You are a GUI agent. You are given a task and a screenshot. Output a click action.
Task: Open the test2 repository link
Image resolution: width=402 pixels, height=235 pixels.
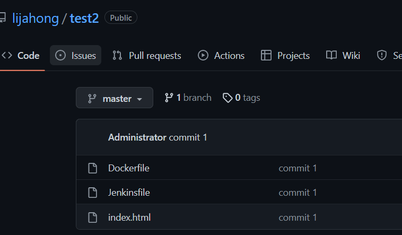[x=84, y=18]
